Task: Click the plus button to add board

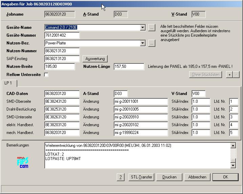Action: 229,75
